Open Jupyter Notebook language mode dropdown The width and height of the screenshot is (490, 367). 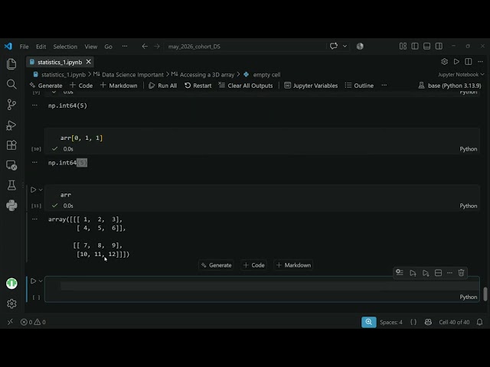coord(461,75)
